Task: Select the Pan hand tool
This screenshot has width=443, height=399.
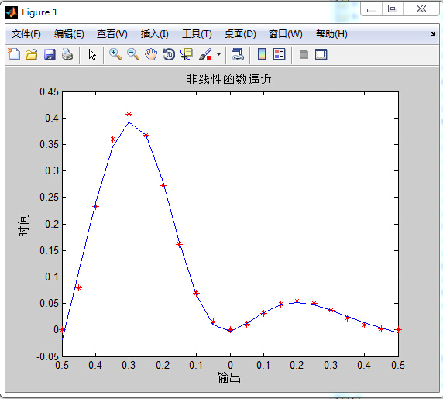Action: 151,54
